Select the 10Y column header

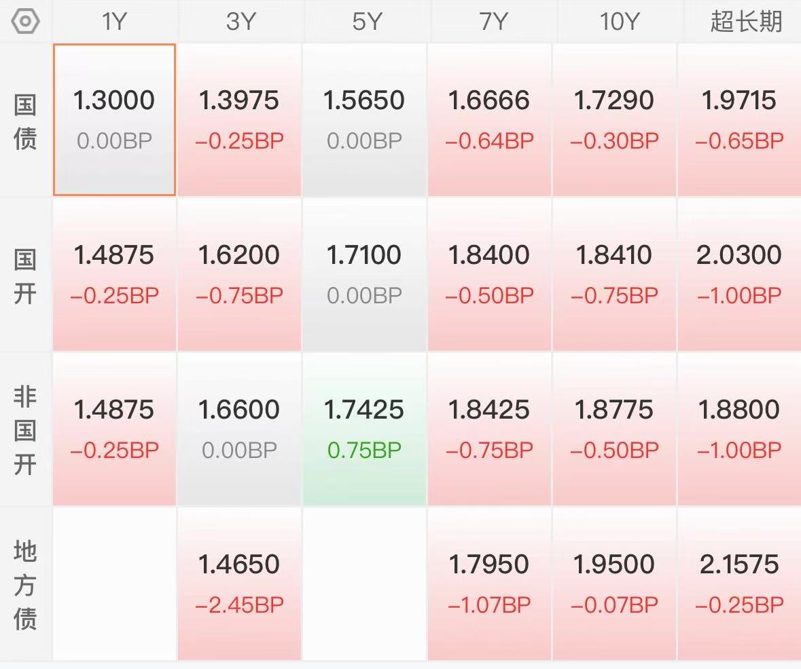pos(619,22)
